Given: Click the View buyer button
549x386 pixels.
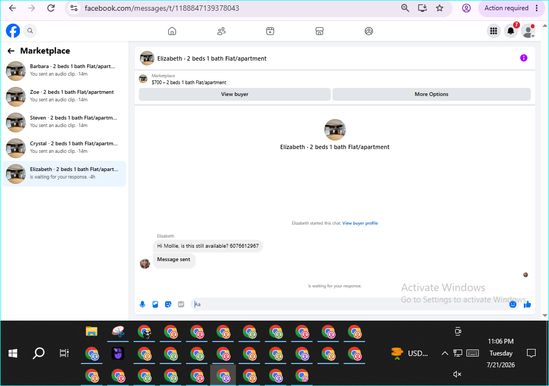Looking at the screenshot, I should 235,94.
